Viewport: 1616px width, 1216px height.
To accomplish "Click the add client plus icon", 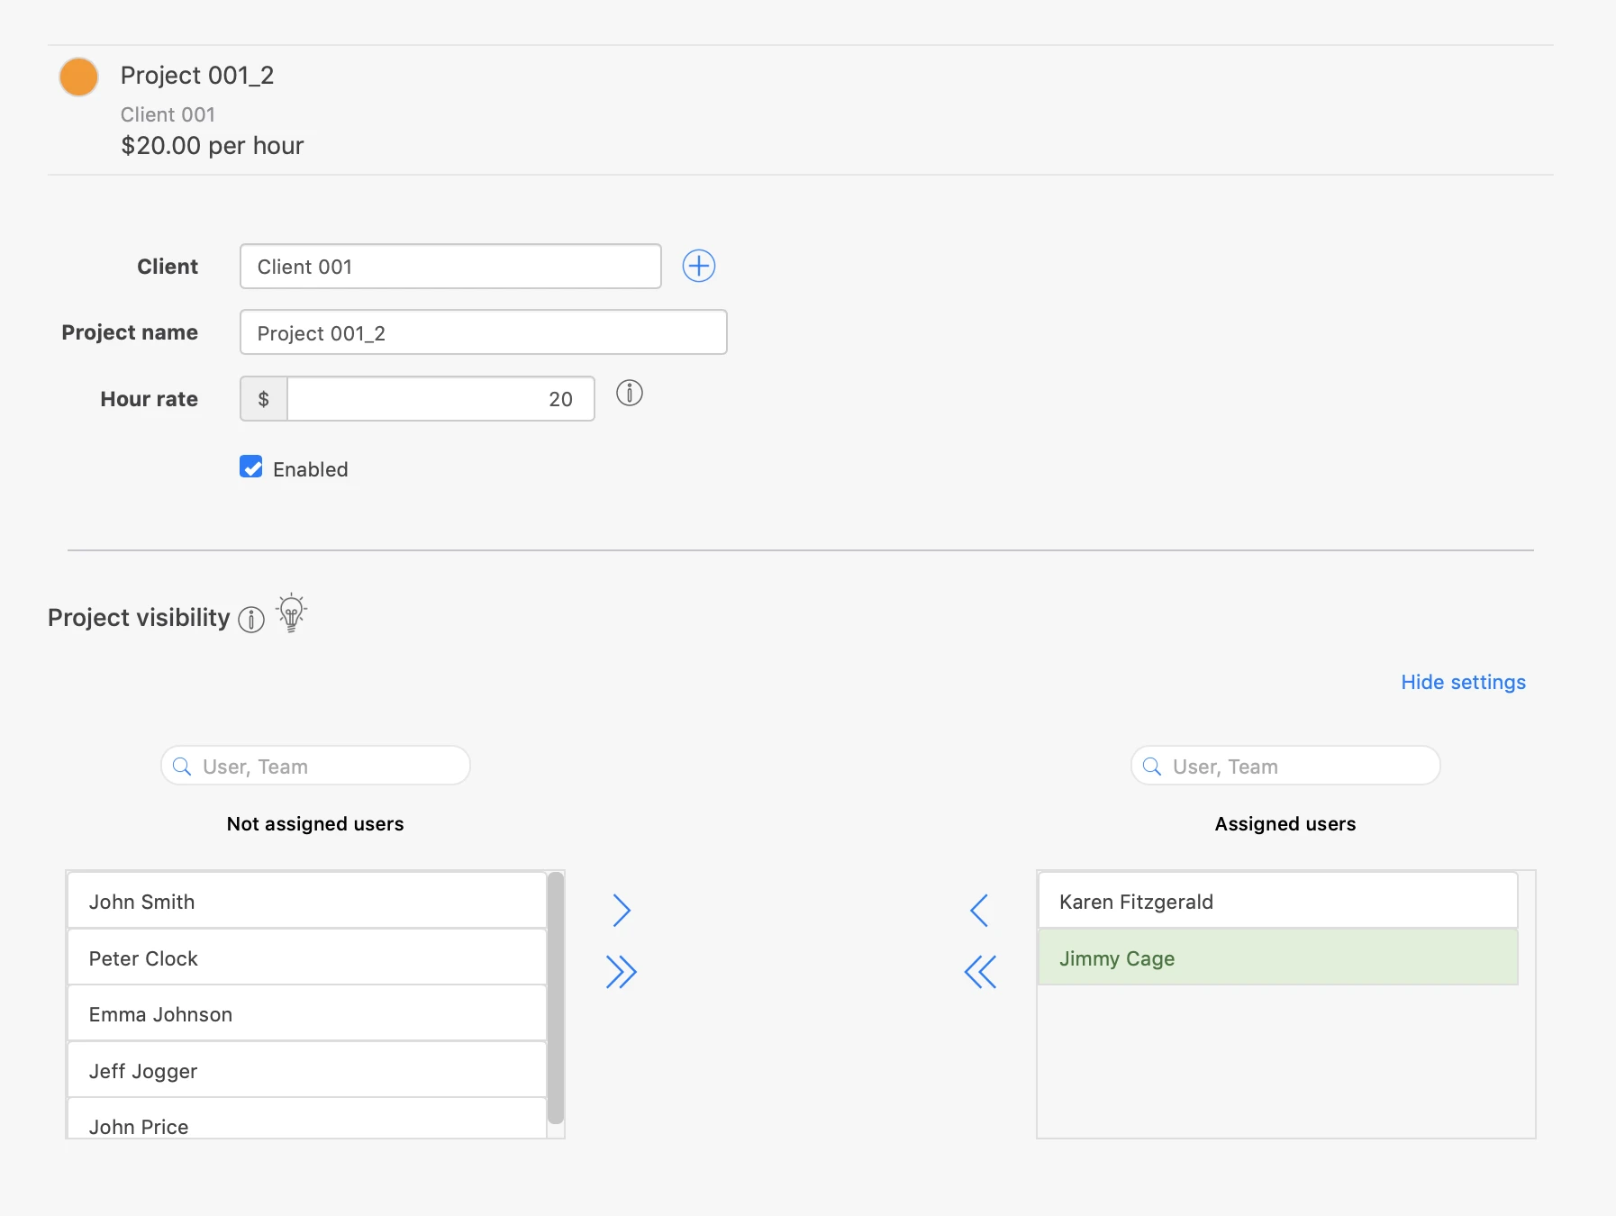I will (698, 266).
